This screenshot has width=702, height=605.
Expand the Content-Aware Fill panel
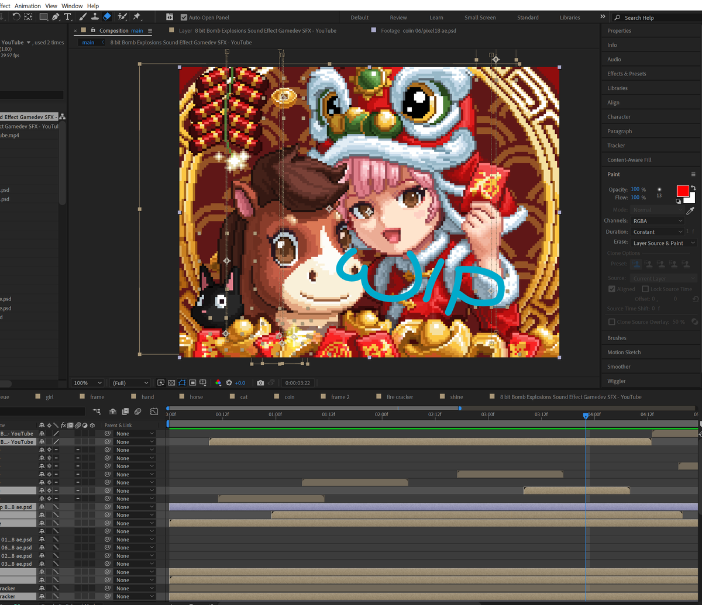pos(629,160)
